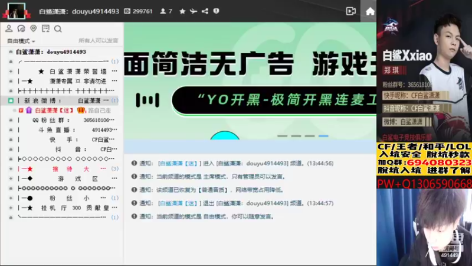
Task: Open the chat bubbles icon in the left toolbar
Action: 21,28
